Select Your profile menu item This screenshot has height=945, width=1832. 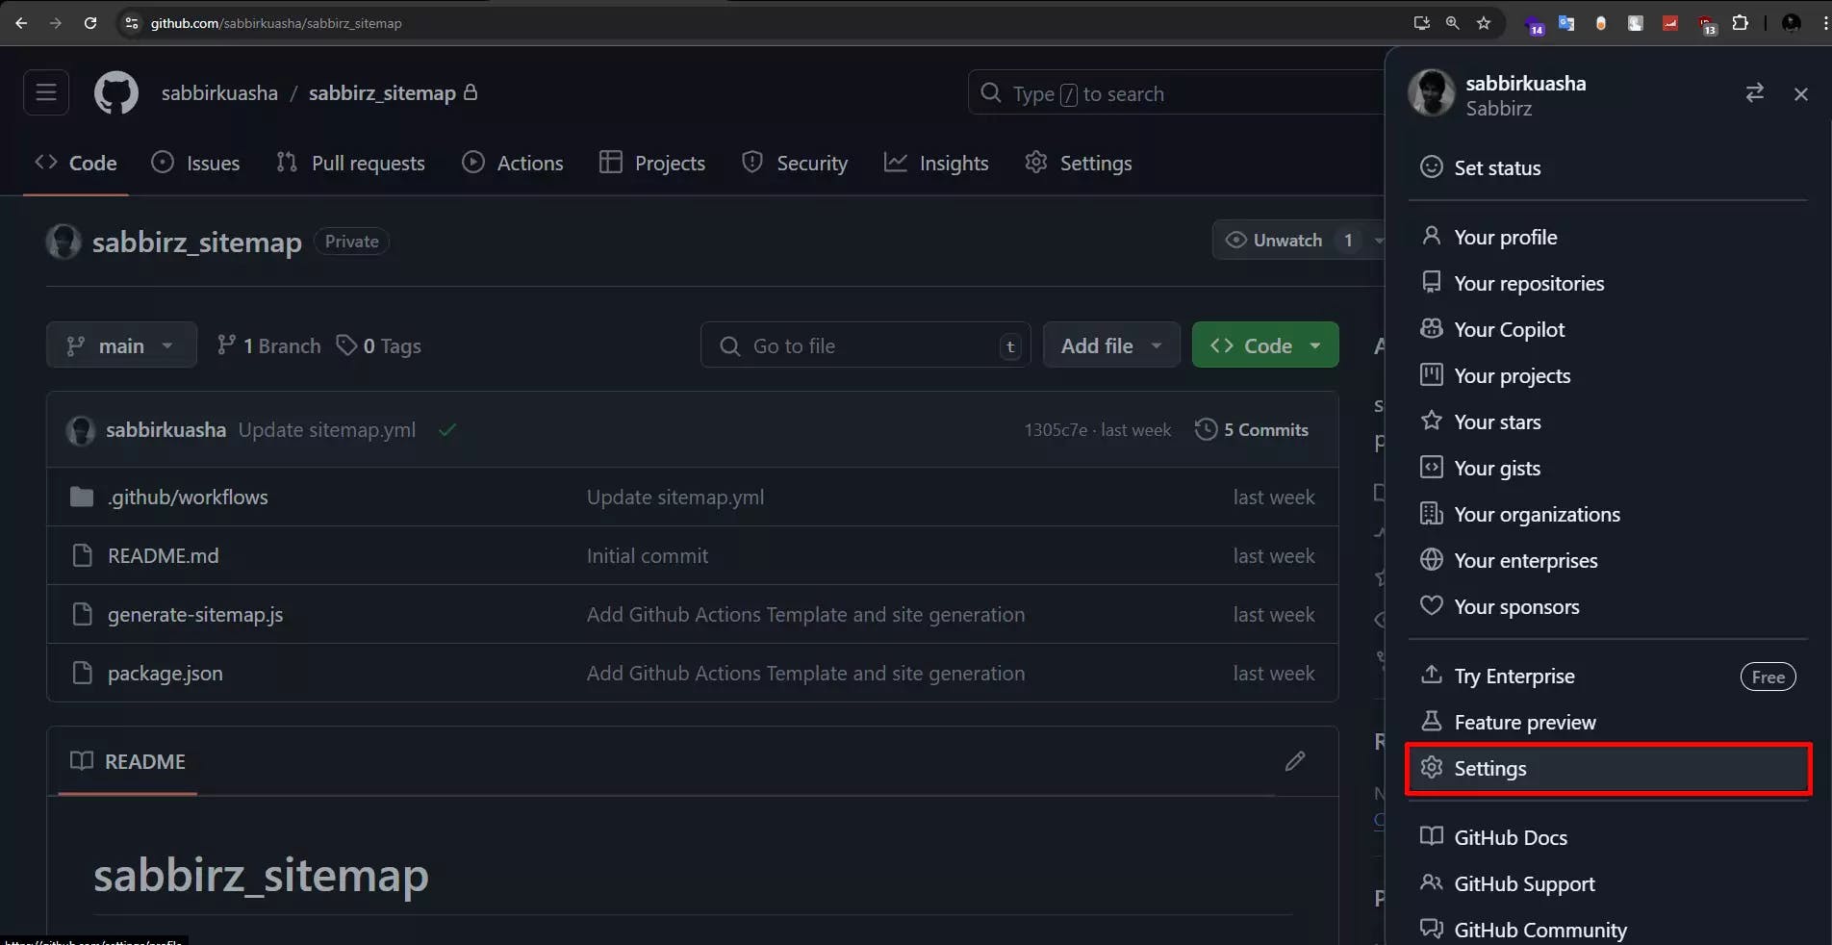pos(1608,237)
